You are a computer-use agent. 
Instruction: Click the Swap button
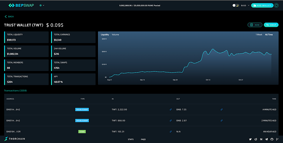click(271, 25)
